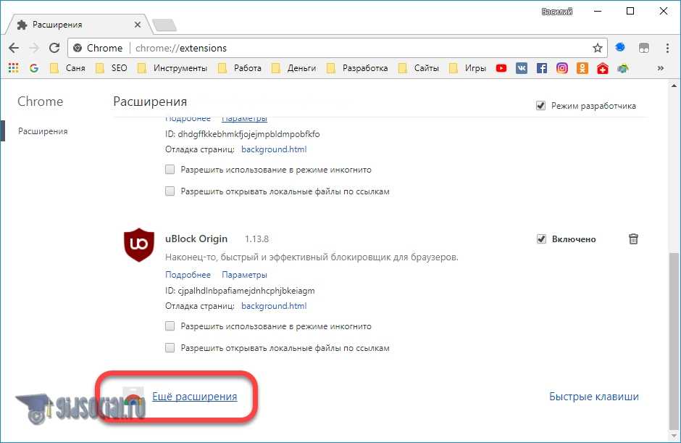681x443 pixels.
Task: Select the Расширения tab in the sidebar
Action: [43, 131]
